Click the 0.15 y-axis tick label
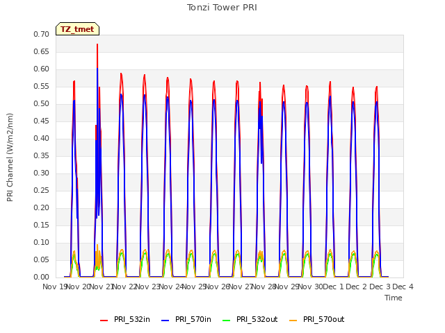The height and width of the screenshot is (333, 445). [x=42, y=225]
